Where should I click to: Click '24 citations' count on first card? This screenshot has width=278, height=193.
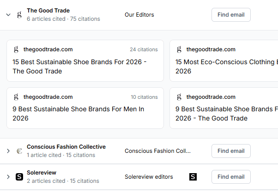144,49
